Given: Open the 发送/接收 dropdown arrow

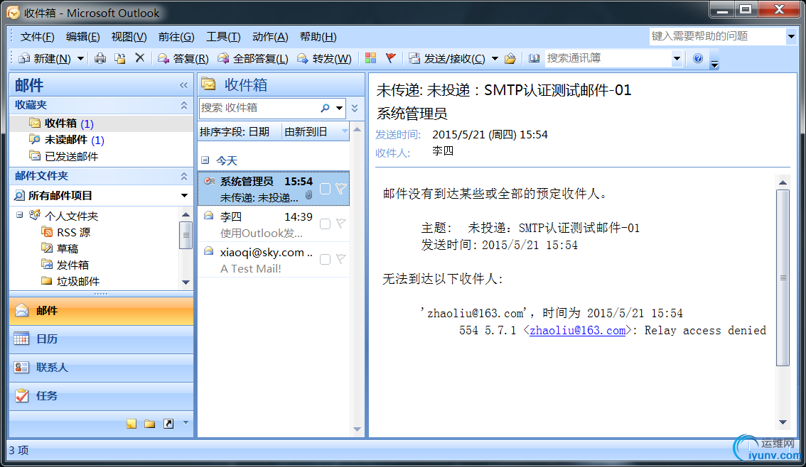Looking at the screenshot, I should pyautogui.click(x=495, y=58).
